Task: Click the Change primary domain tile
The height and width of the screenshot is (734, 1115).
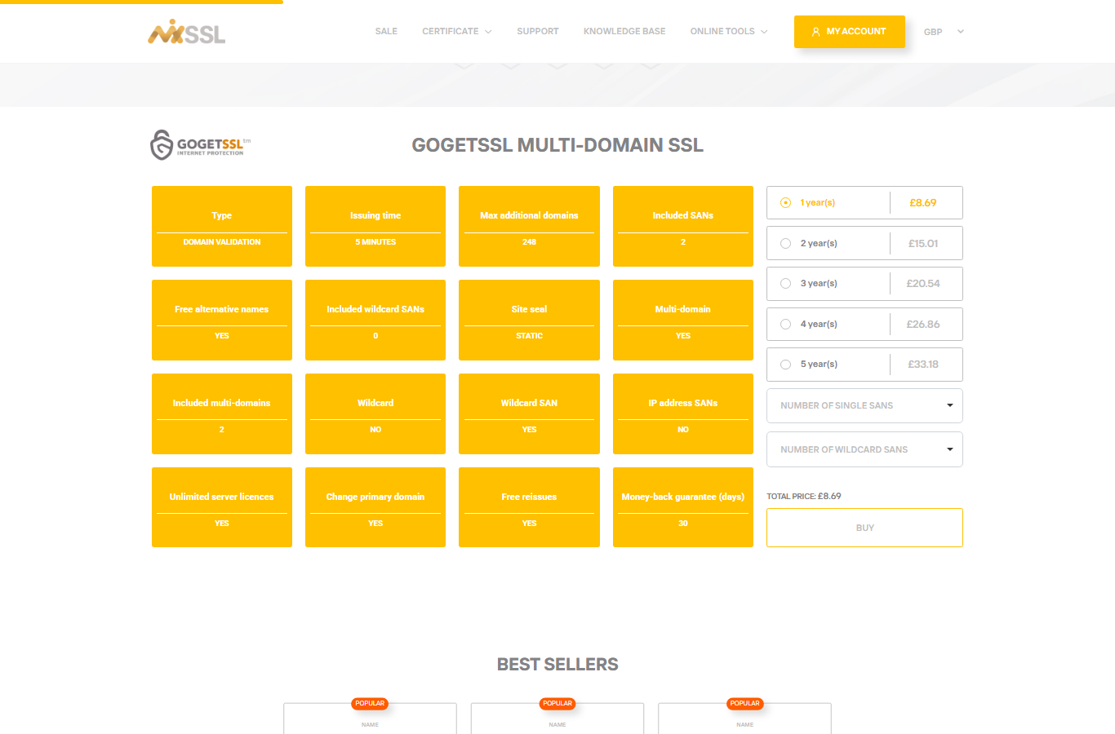Action: tap(375, 507)
